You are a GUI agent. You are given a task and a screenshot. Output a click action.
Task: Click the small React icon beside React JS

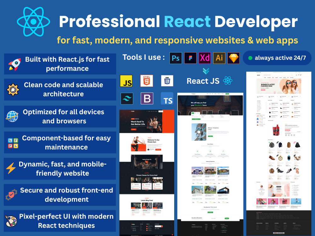(228, 81)
